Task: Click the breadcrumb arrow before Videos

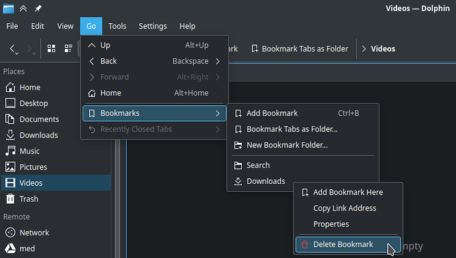Action: click(363, 49)
